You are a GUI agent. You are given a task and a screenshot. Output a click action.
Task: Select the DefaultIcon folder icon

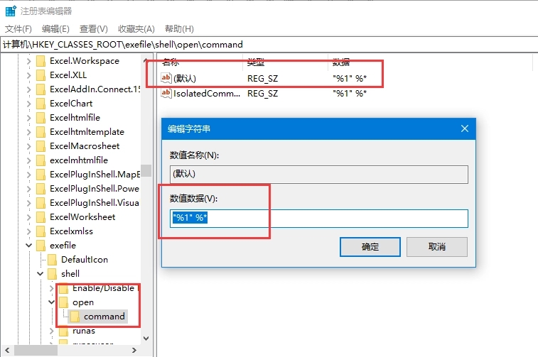pyautogui.click(x=52, y=260)
